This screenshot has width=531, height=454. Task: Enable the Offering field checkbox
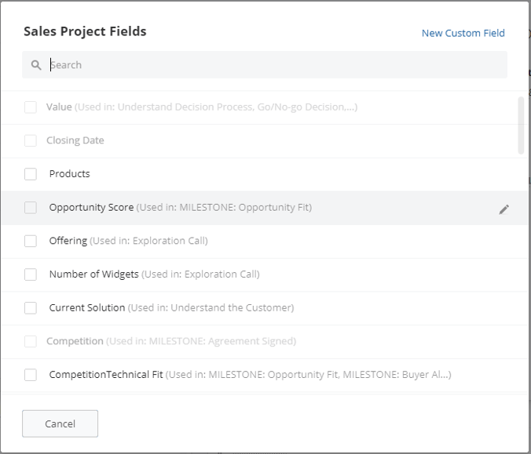click(31, 241)
